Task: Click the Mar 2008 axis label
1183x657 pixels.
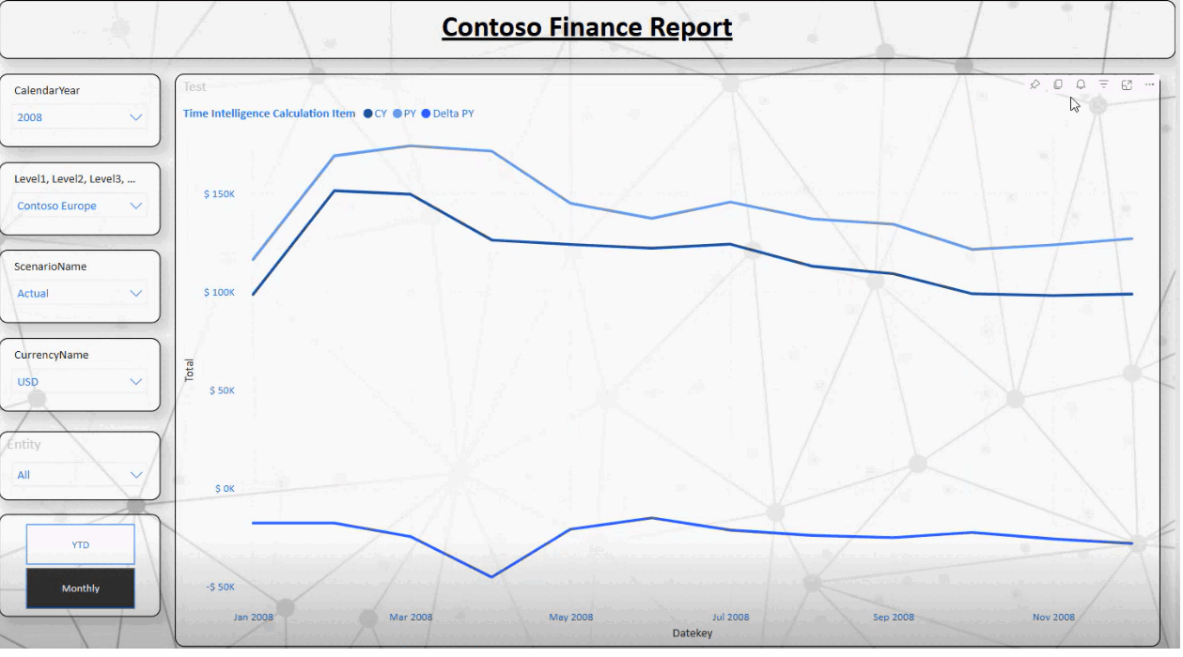Action: (411, 617)
